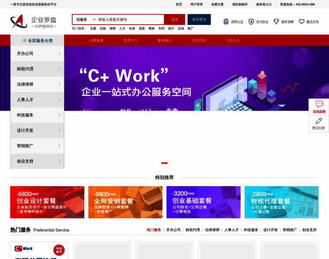The image size is (329, 259).
Task: Open the 需求大厅 nav tab
Action: coord(130,41)
